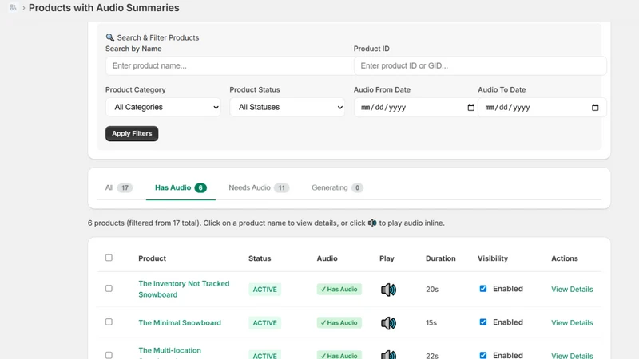View Details for Inventory Not Tracked Snowboard
The height and width of the screenshot is (359, 639).
pyautogui.click(x=572, y=290)
